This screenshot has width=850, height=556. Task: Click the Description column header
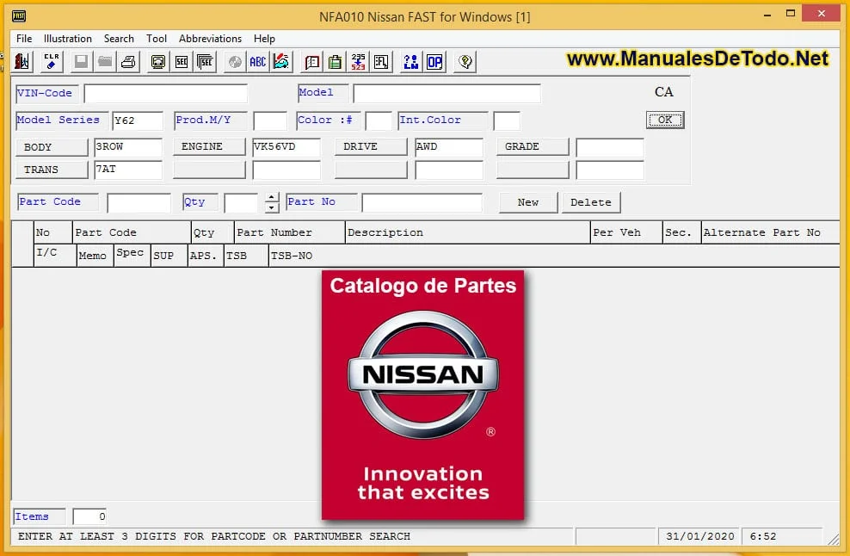tap(467, 232)
